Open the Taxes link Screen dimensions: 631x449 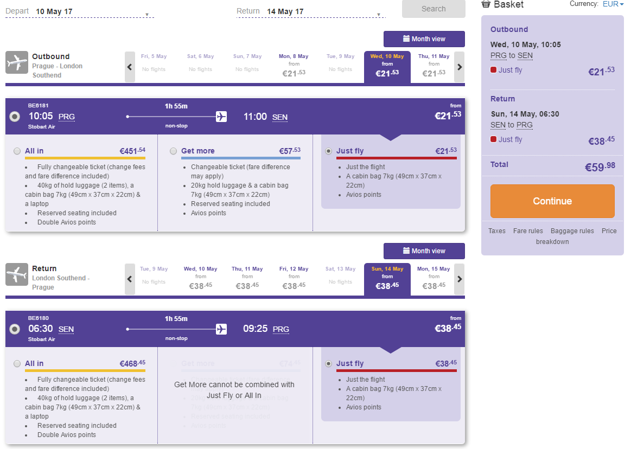pos(497,231)
